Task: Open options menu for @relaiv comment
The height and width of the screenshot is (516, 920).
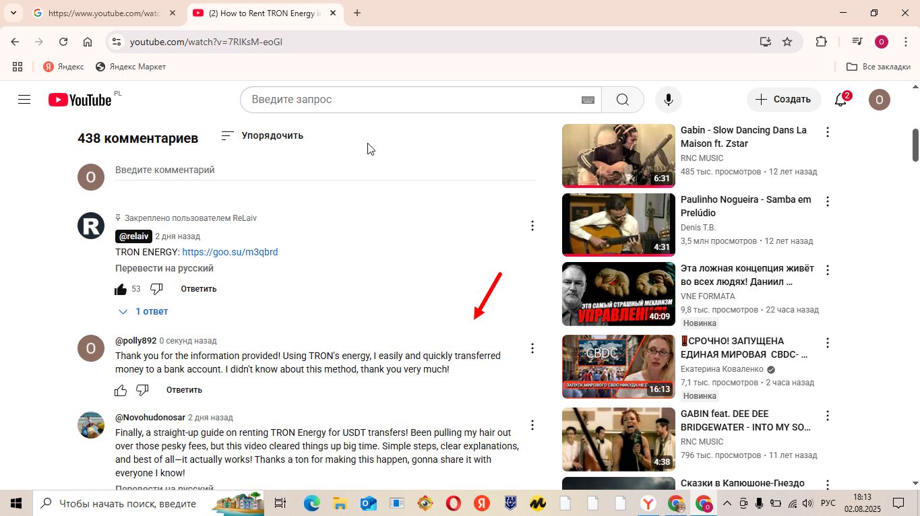Action: pyautogui.click(x=532, y=226)
